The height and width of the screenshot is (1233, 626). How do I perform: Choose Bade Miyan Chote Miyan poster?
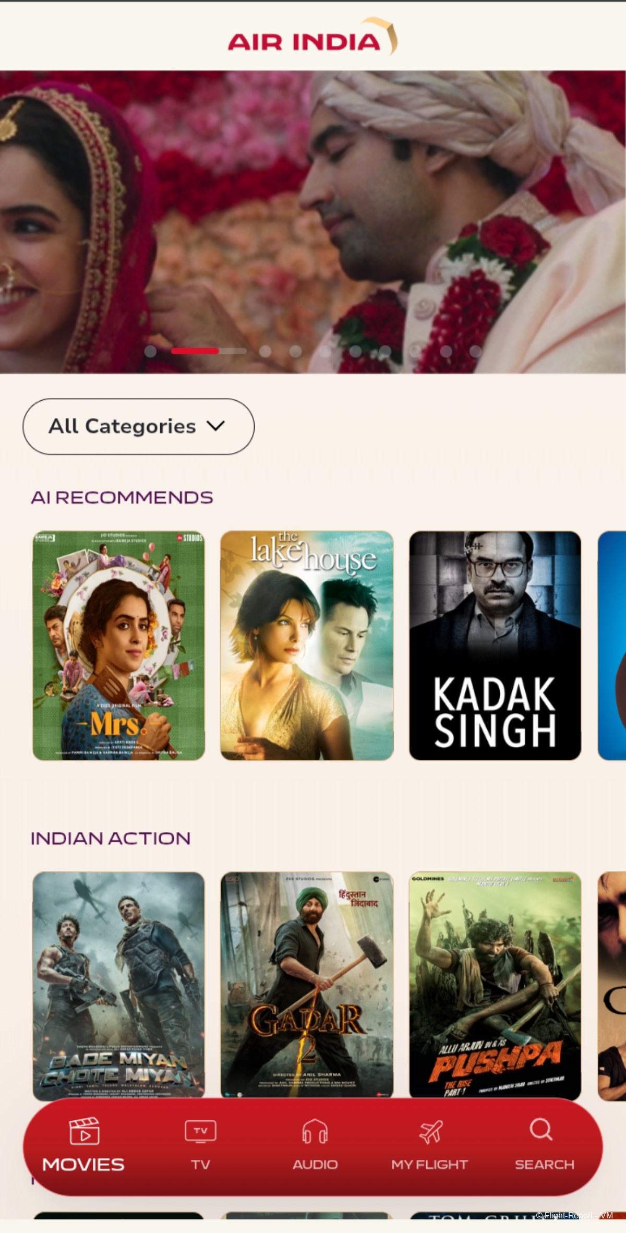(x=118, y=986)
